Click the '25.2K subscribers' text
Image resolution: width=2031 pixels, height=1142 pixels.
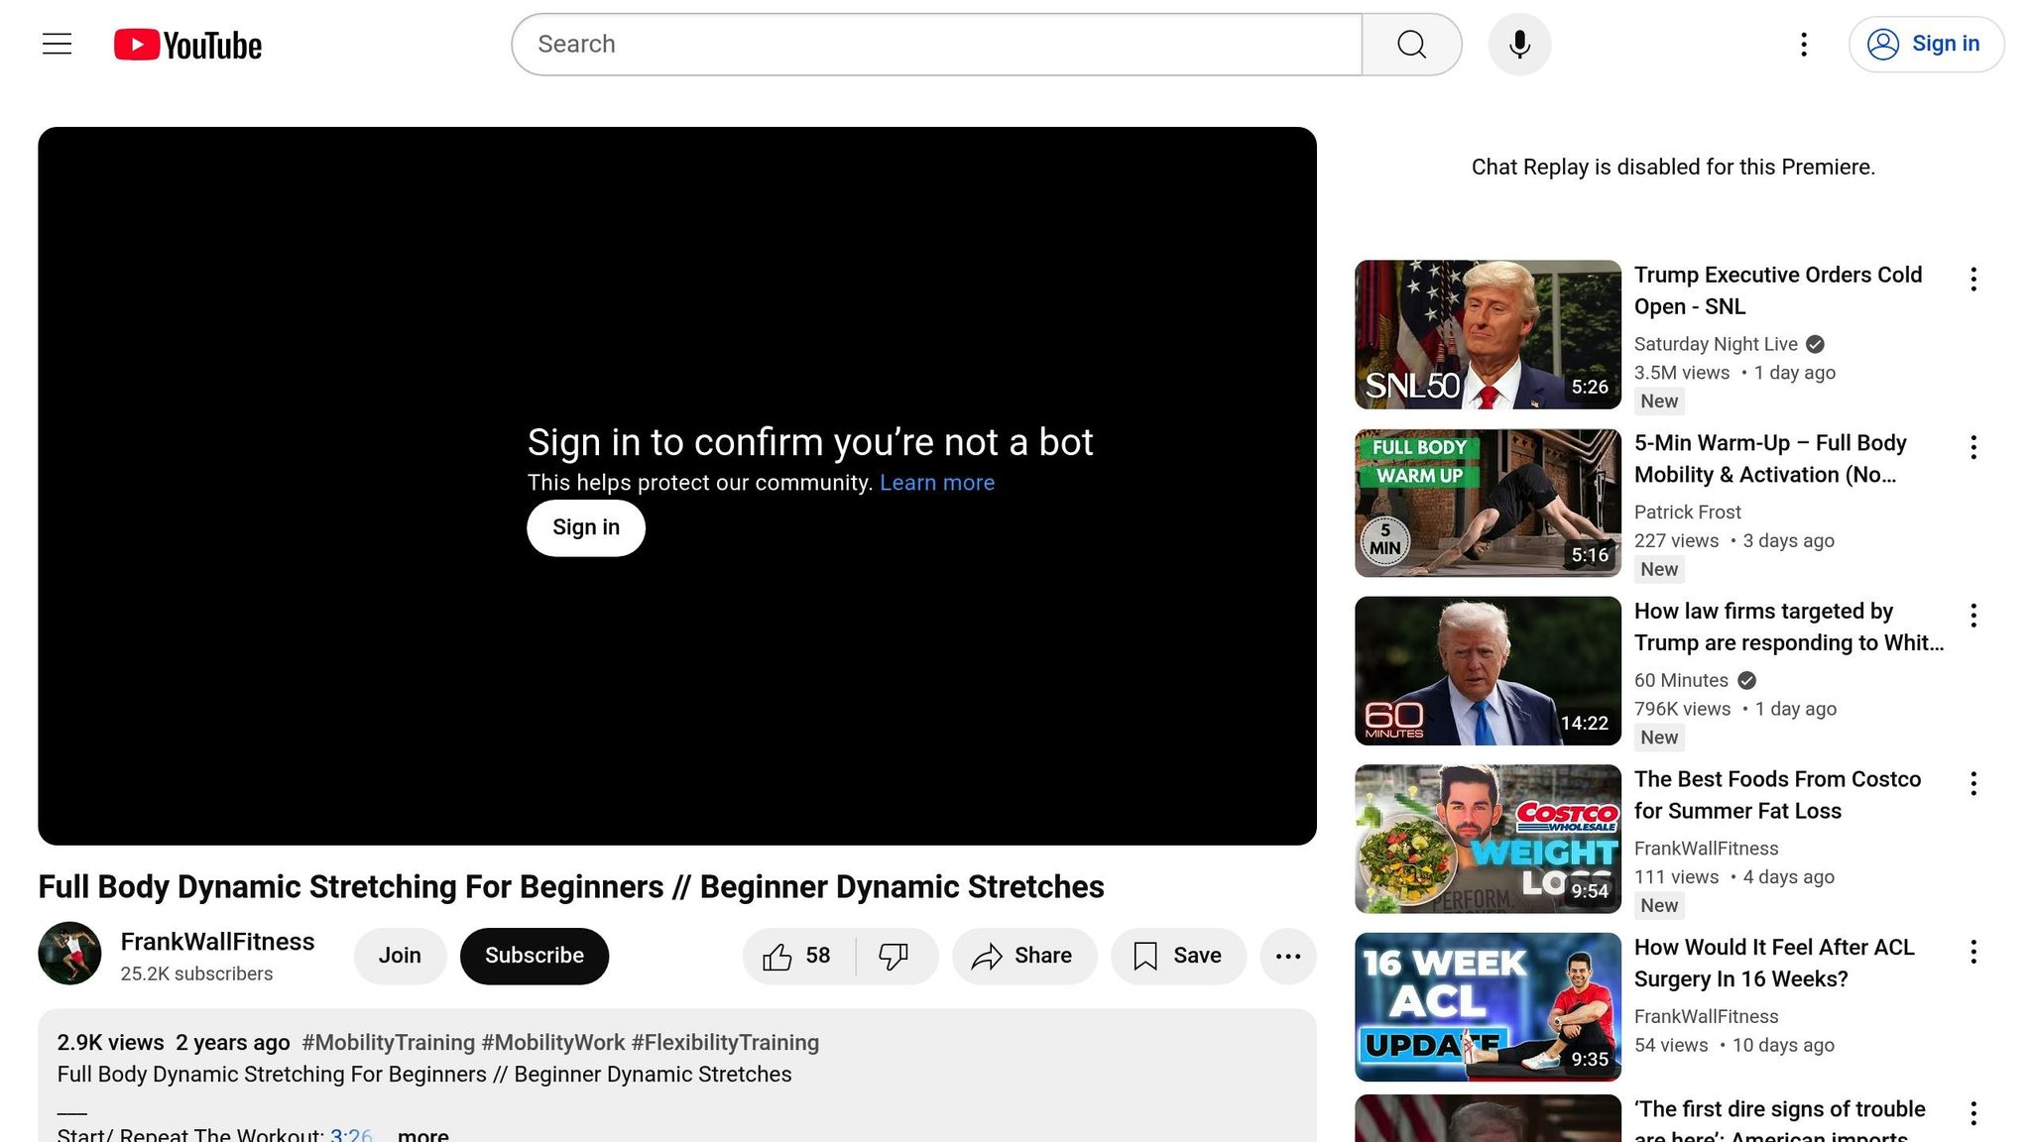196,974
